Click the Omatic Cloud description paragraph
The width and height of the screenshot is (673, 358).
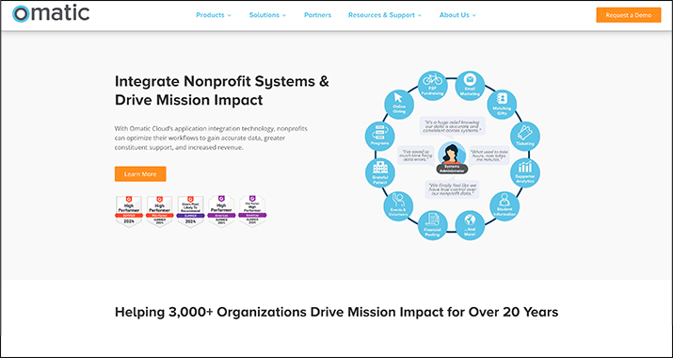coord(211,138)
